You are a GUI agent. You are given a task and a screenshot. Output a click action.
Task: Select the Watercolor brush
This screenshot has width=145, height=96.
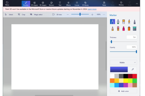(129, 22)
